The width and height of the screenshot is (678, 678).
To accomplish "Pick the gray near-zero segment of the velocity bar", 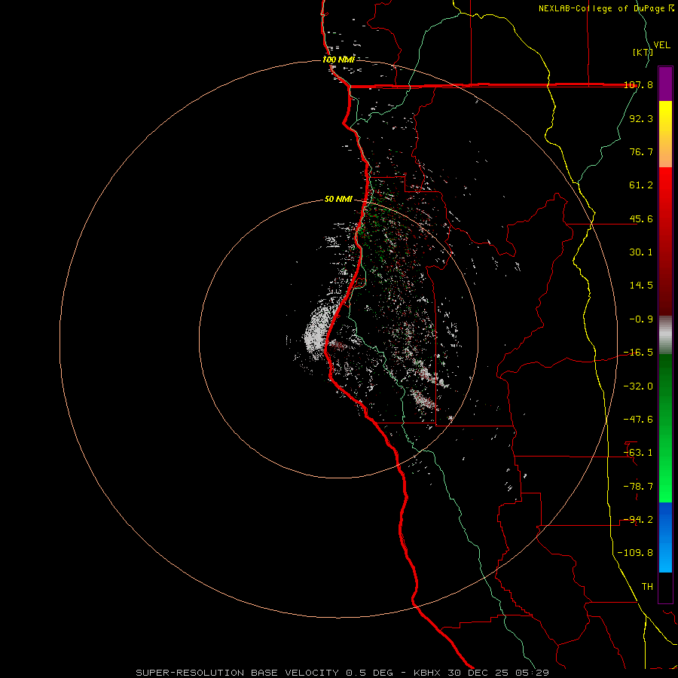I will [x=665, y=335].
